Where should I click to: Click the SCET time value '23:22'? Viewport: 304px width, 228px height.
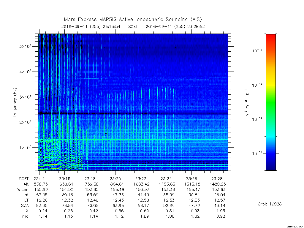[141, 179]
